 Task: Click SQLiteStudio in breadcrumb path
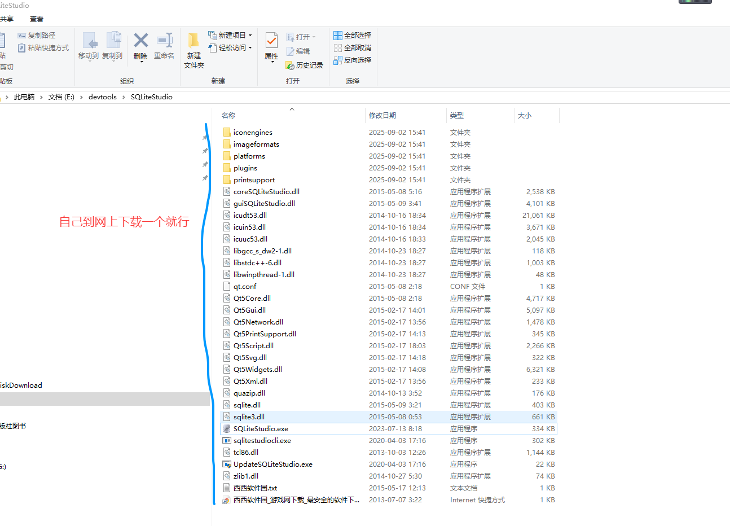[x=152, y=97]
